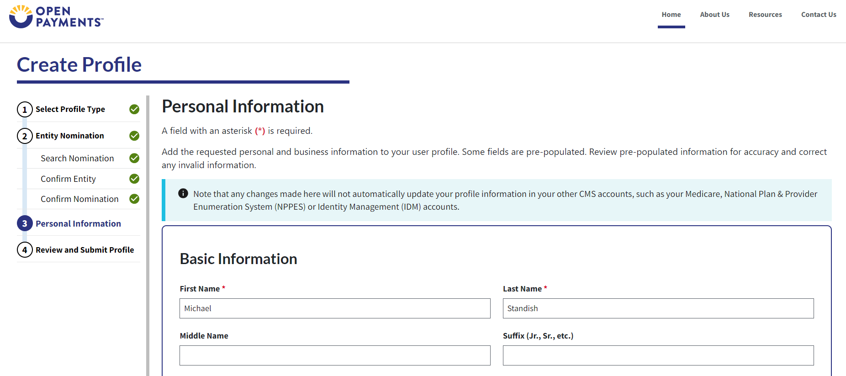Screen dimensions: 846x376
Task: Focus the First Name field
Action: point(335,308)
